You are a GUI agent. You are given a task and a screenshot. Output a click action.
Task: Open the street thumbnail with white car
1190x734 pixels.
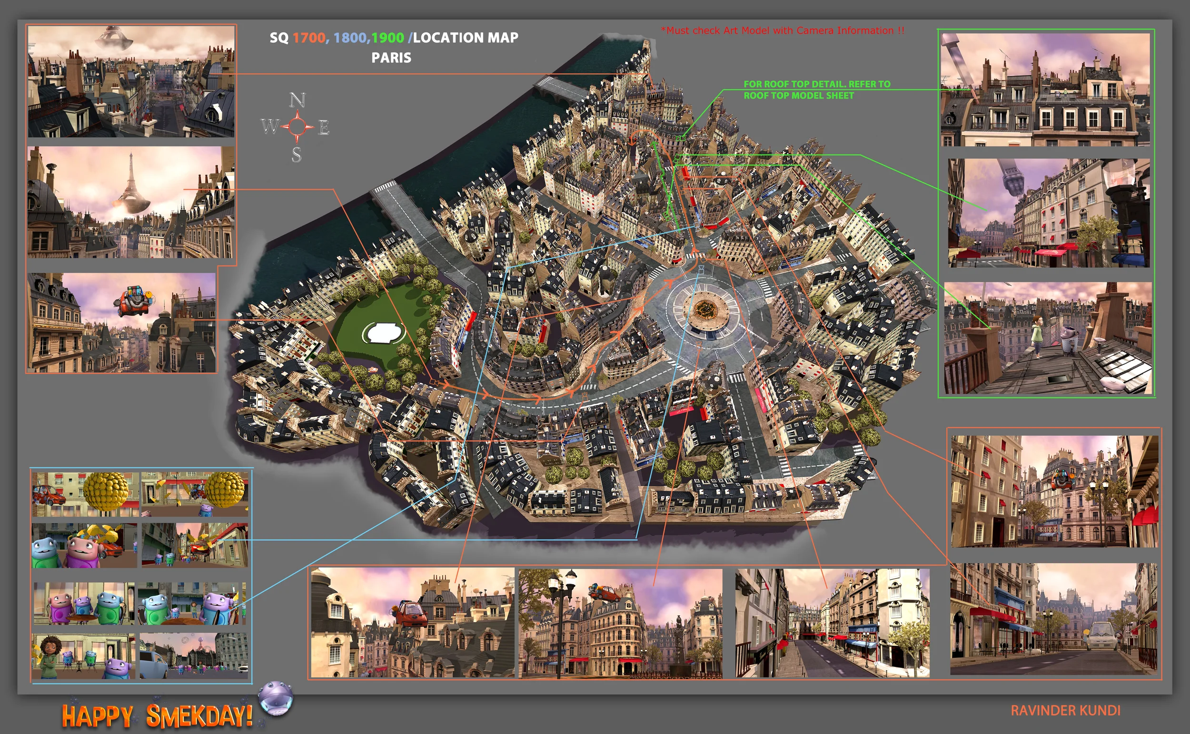[x=1053, y=619]
